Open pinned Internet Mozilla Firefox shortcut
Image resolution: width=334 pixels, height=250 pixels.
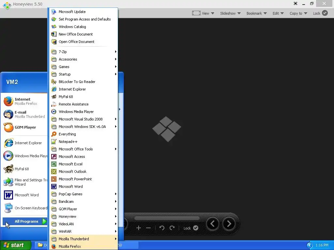[25, 101]
